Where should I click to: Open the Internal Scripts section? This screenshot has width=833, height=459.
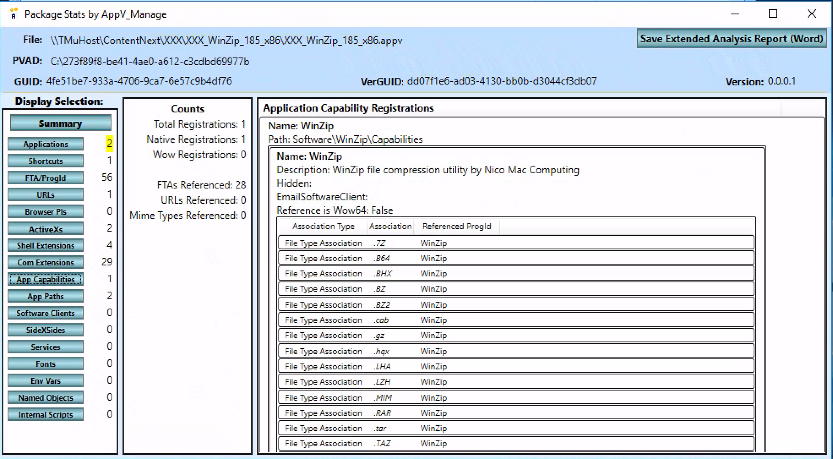(x=46, y=414)
